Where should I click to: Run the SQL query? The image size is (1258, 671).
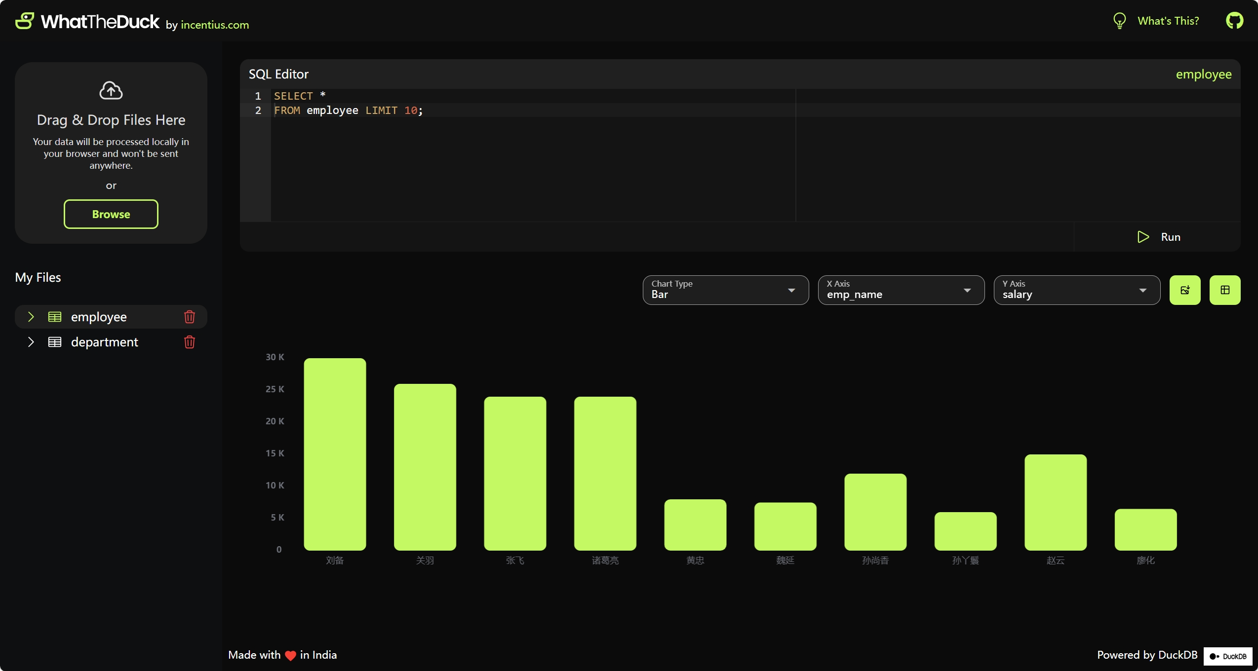coord(1158,237)
